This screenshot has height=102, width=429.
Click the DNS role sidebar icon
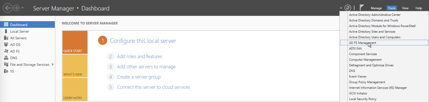click(x=6, y=58)
